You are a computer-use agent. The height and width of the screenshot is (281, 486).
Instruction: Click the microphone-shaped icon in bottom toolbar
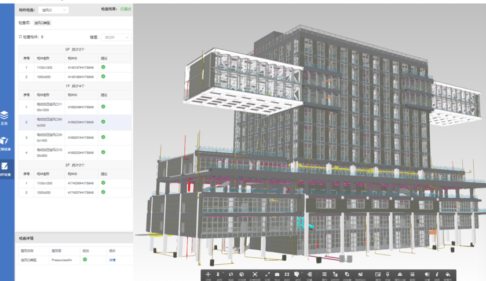[388, 275]
